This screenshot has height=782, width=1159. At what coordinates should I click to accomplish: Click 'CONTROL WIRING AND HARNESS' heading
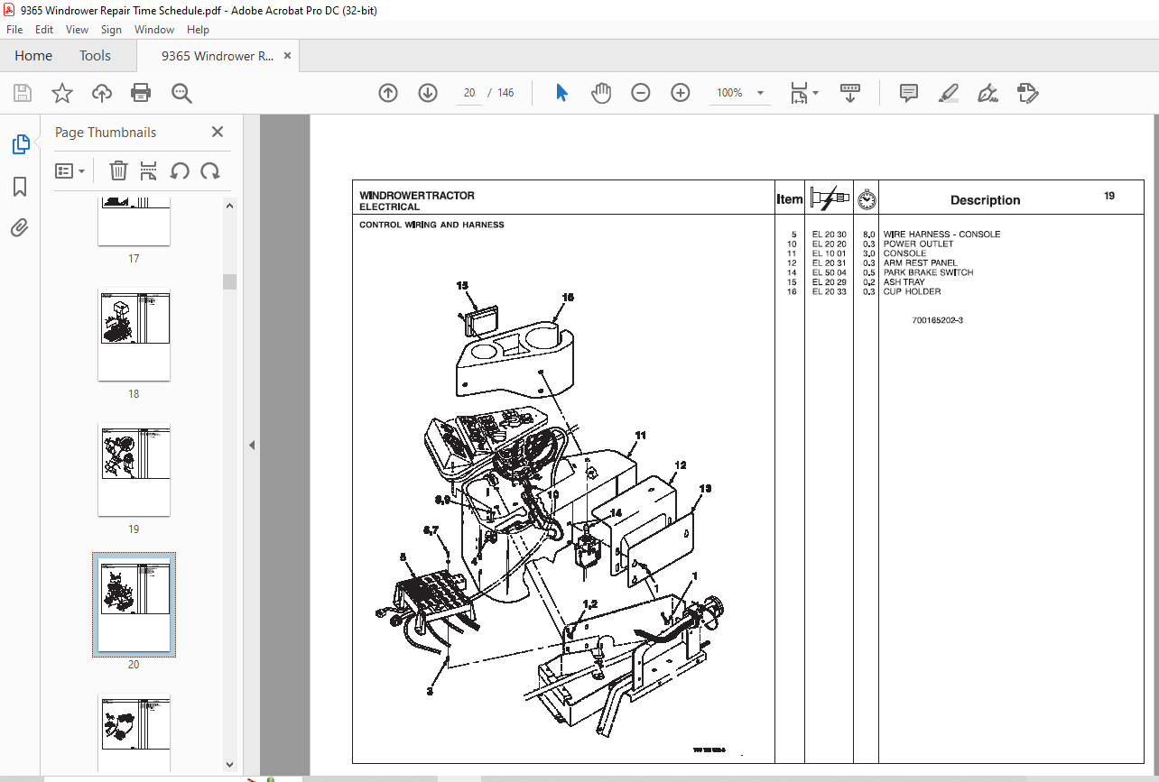(431, 225)
